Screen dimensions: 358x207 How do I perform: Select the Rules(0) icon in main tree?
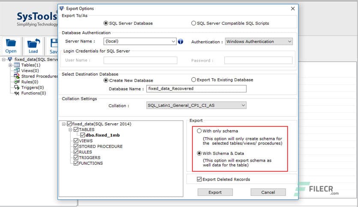[17, 82]
